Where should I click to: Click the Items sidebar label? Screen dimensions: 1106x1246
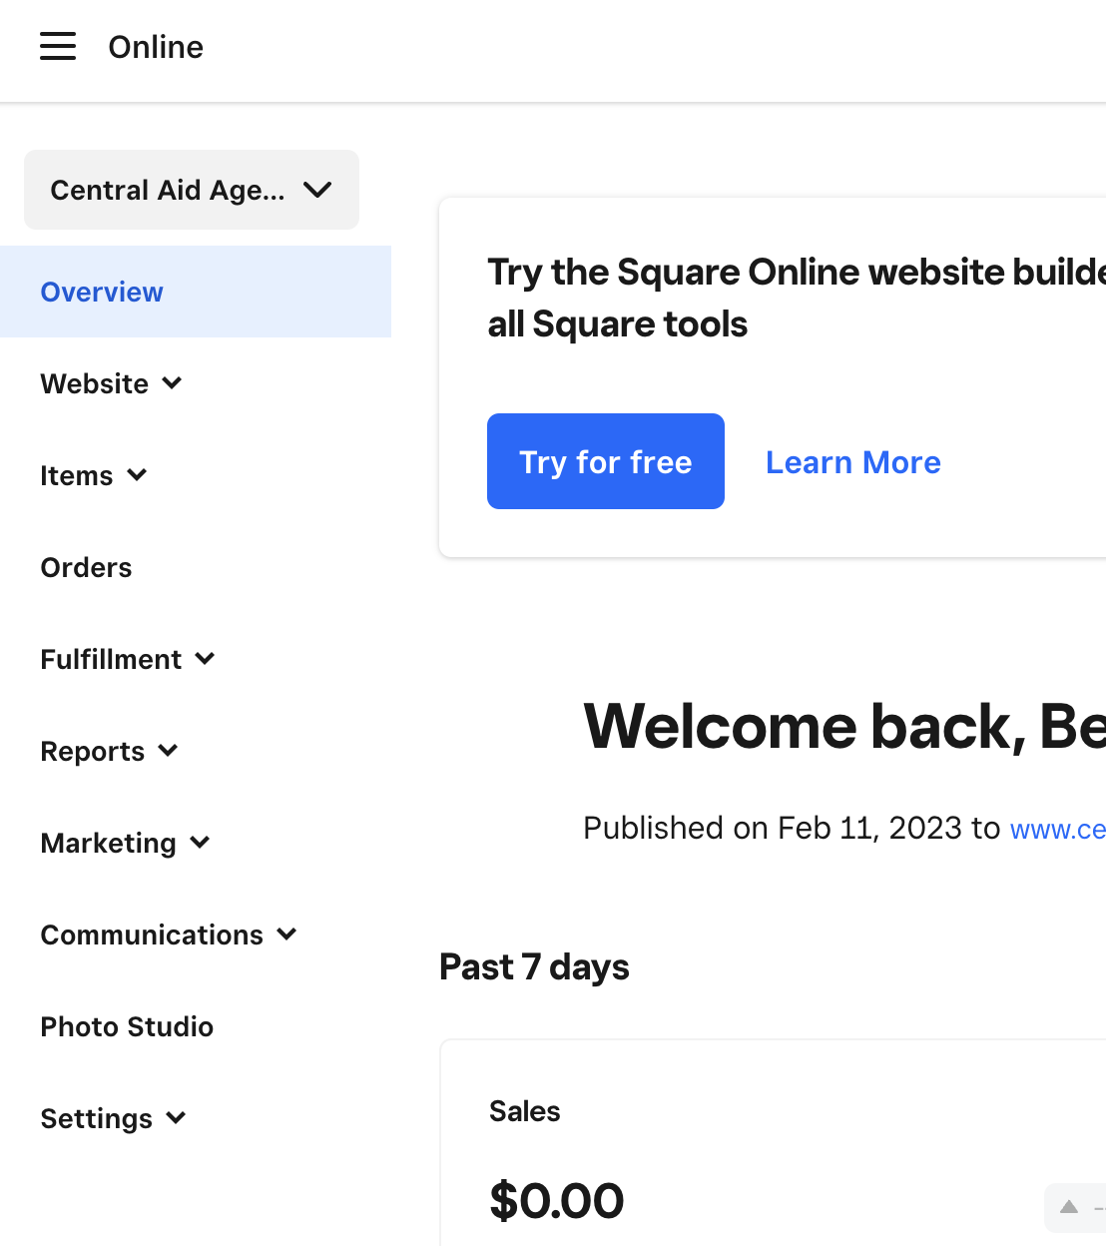[x=76, y=475]
